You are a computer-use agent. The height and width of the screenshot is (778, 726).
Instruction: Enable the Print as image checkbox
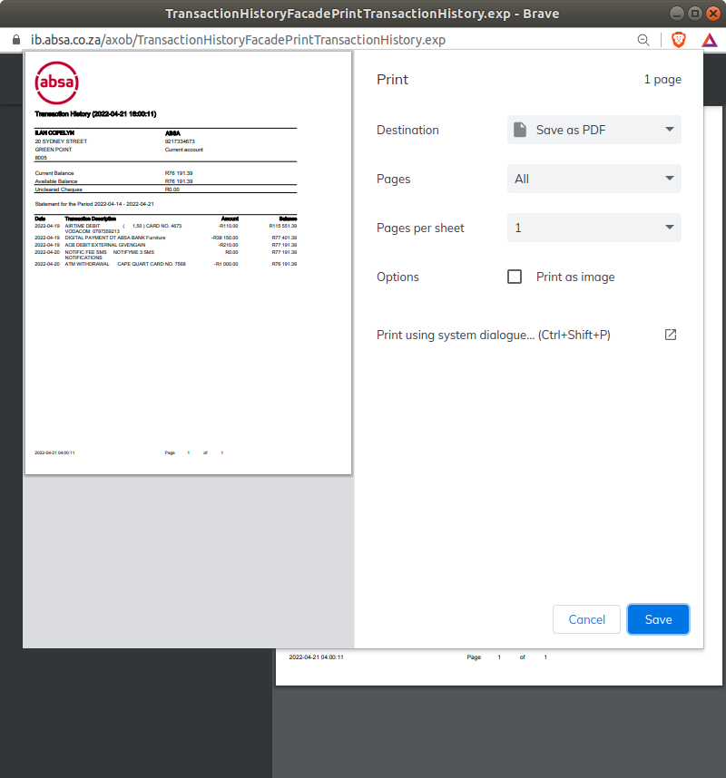click(515, 277)
